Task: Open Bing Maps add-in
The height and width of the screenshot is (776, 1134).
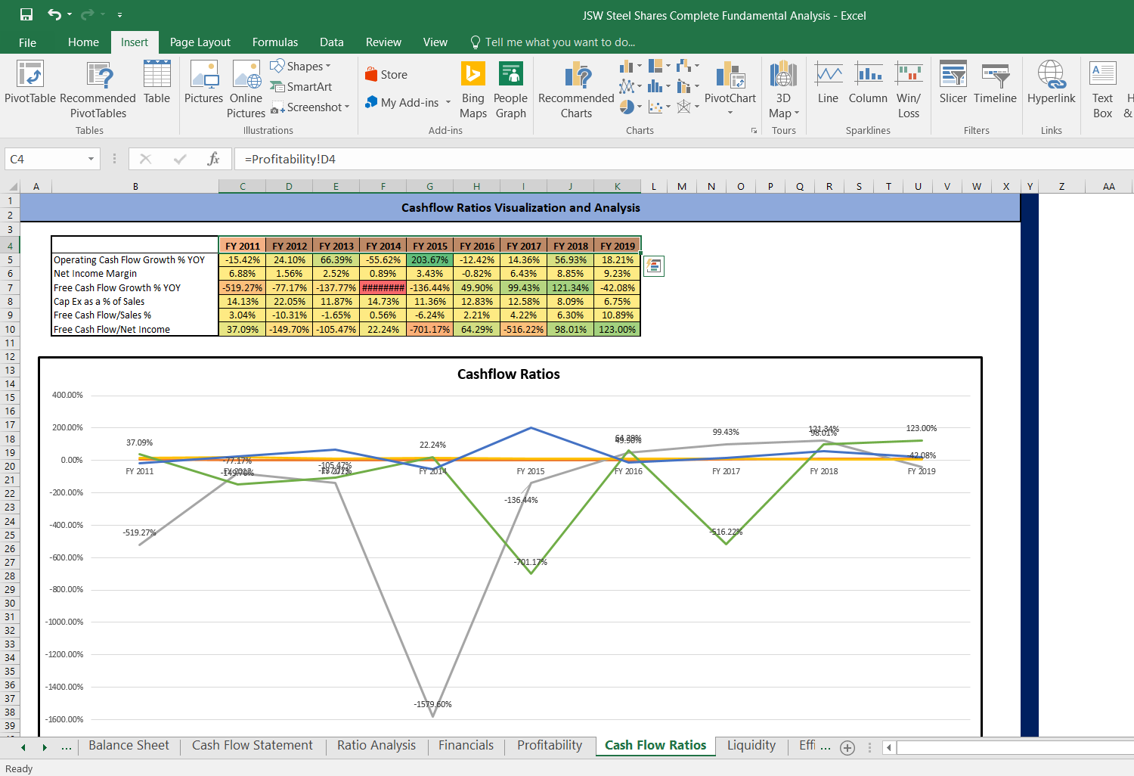Action: point(473,90)
